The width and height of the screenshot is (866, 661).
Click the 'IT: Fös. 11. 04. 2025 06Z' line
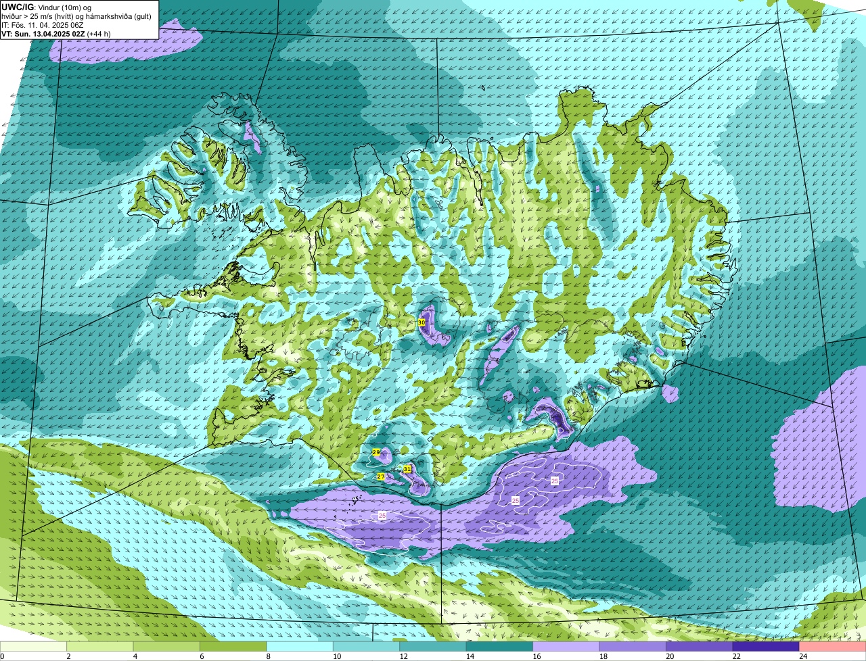(43, 25)
